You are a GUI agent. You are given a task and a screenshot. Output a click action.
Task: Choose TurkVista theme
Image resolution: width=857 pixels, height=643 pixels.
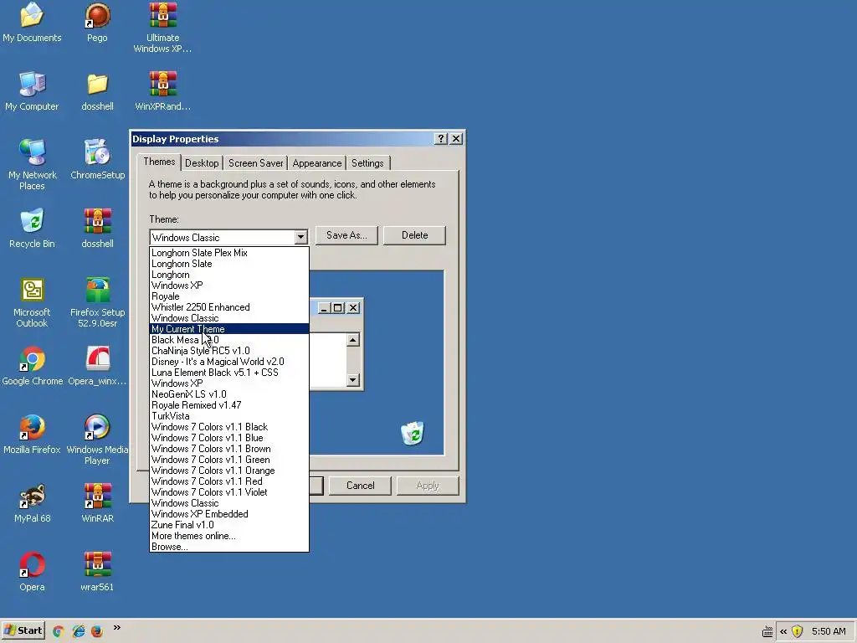pos(229,416)
